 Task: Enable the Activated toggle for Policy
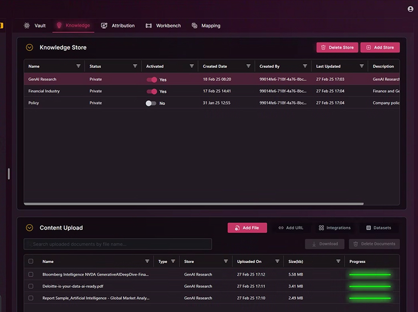(151, 103)
